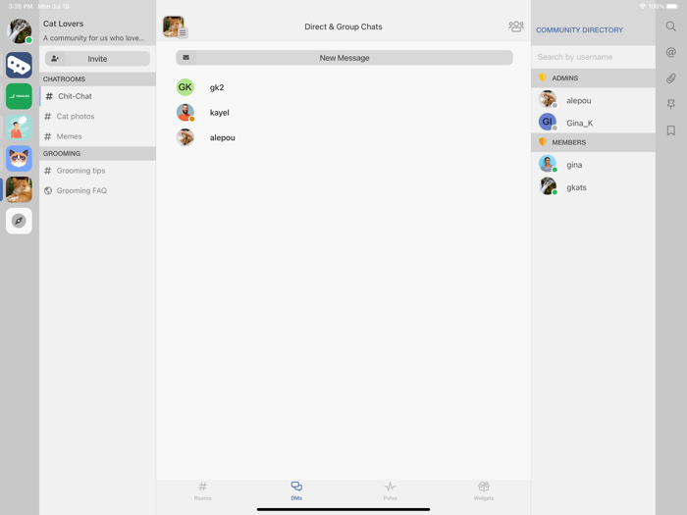Open the grumpy cat community icon
Screen dimensions: 687x515
click(x=19, y=158)
